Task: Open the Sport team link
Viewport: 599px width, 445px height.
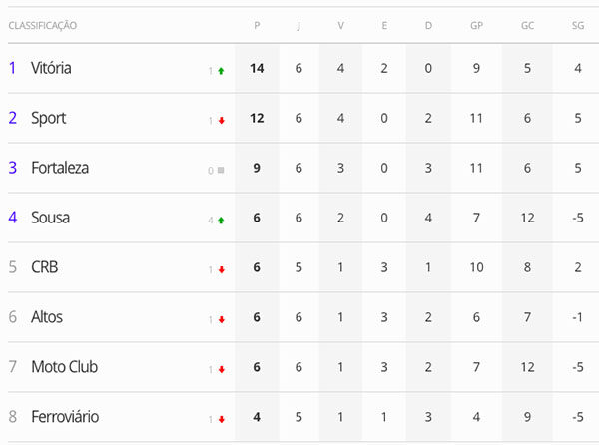Action: click(49, 118)
